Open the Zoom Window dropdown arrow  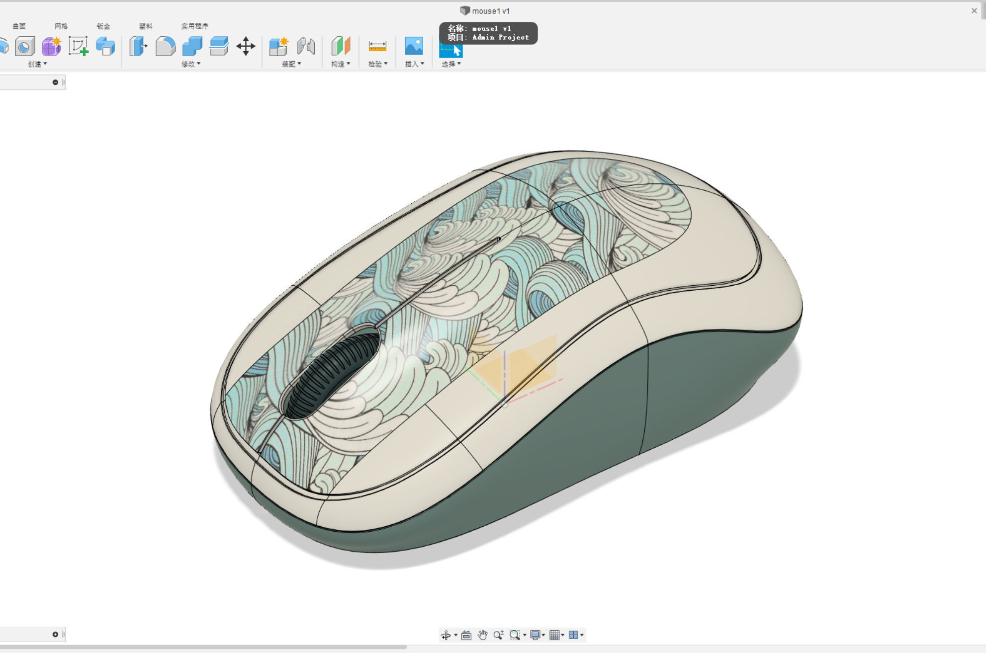click(x=525, y=636)
